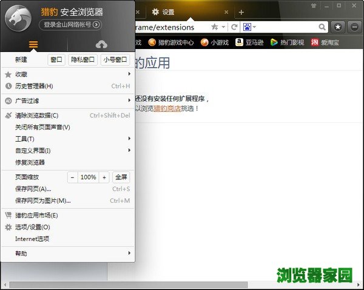Follow the 猎豹商店 link
364x290 pixels.
pyautogui.click(x=167, y=108)
